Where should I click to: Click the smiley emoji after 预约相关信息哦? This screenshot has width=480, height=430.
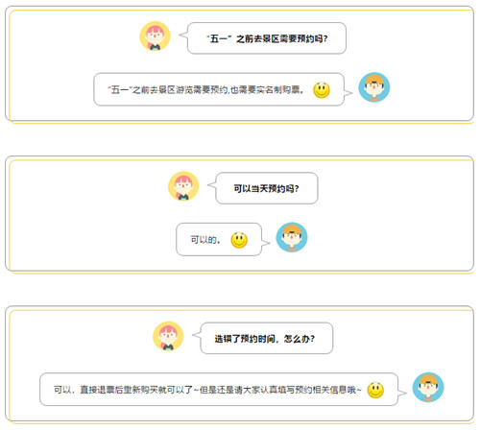click(x=375, y=390)
